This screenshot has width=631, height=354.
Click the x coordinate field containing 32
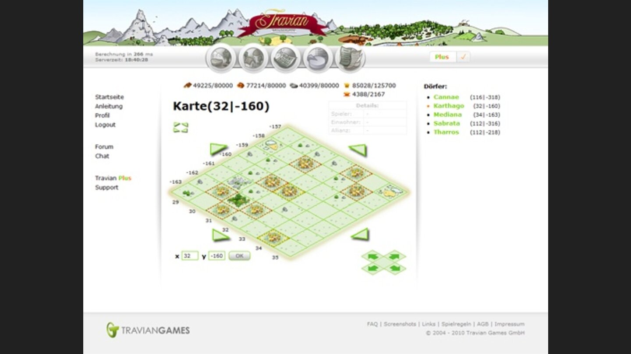coord(190,256)
